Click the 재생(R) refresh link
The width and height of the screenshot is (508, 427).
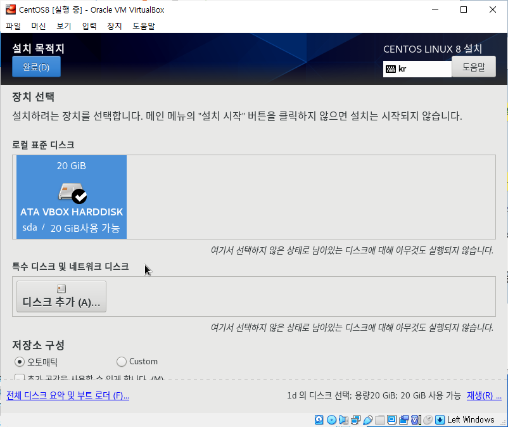(x=484, y=395)
